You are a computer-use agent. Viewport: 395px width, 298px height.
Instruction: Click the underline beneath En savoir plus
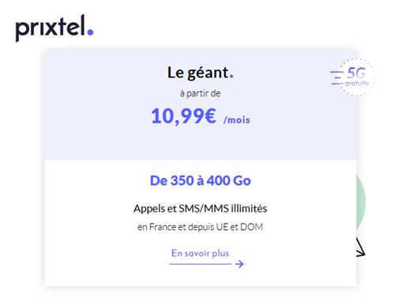(x=201, y=264)
